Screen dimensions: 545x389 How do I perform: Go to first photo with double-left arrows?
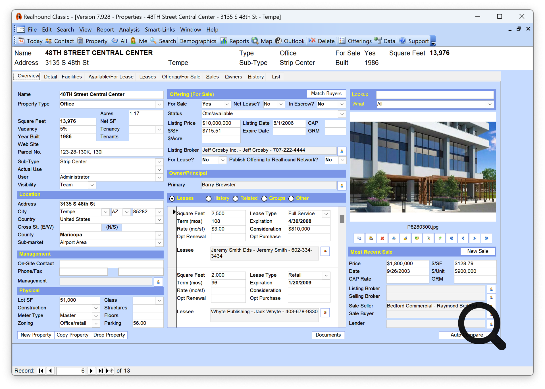(x=452, y=238)
